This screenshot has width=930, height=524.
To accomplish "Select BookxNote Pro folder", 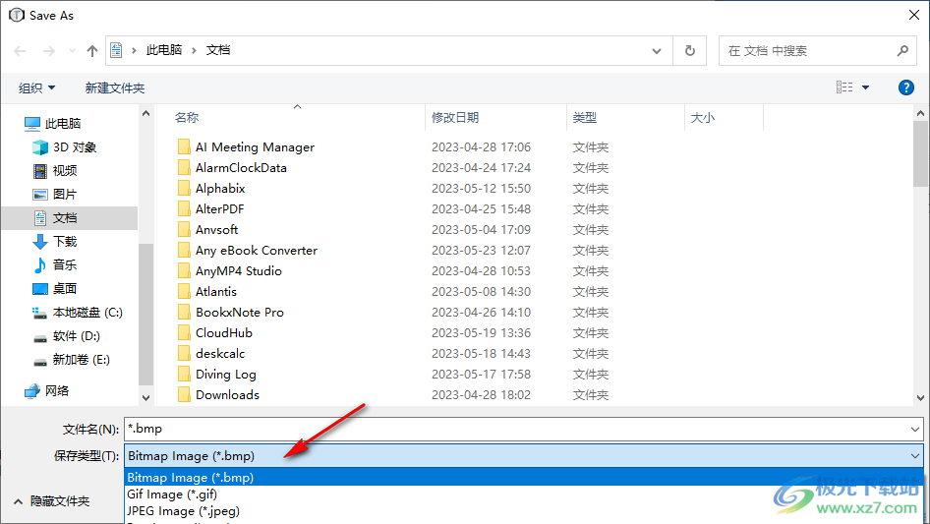I will (231, 313).
